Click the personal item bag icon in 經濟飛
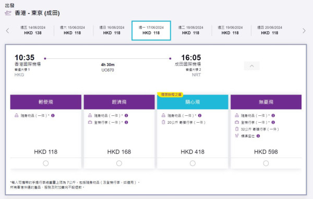 click(x=90, y=115)
